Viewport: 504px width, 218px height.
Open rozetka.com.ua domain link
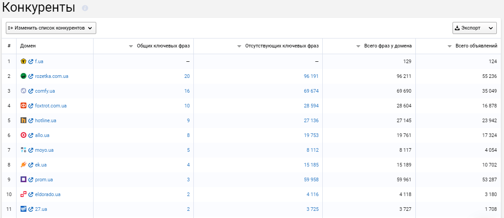(x=51, y=76)
